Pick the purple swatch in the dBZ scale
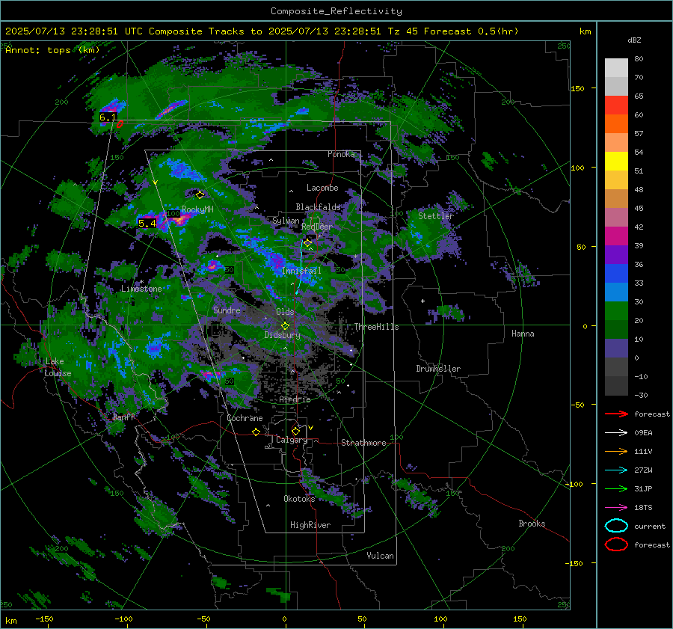Screen dimensions: 673x629 click(x=616, y=254)
